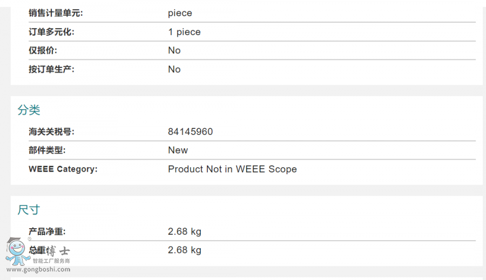Viewport: 486px width, 280px height.
Task: Click the 产品净重 weight value 2.68 kg
Action: [184, 231]
